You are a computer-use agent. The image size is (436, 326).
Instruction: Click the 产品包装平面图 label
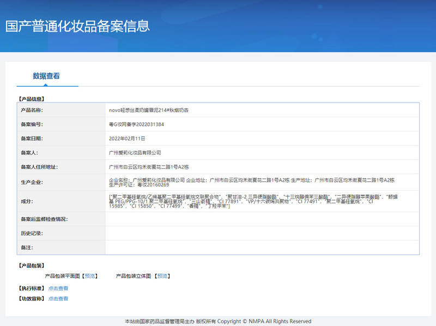(62, 276)
